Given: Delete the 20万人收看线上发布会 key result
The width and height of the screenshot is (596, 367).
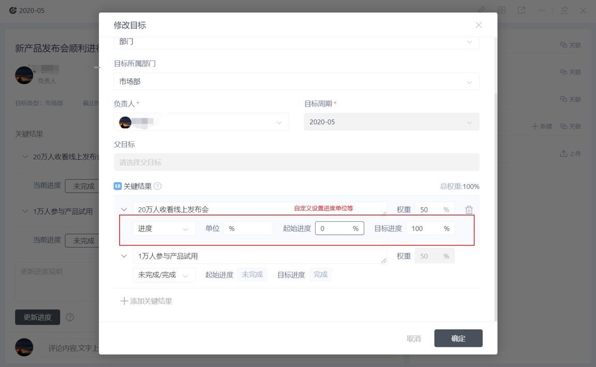Looking at the screenshot, I should click(x=469, y=210).
